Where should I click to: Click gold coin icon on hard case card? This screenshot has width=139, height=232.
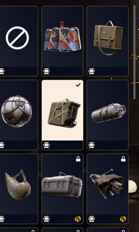coord(78,219)
